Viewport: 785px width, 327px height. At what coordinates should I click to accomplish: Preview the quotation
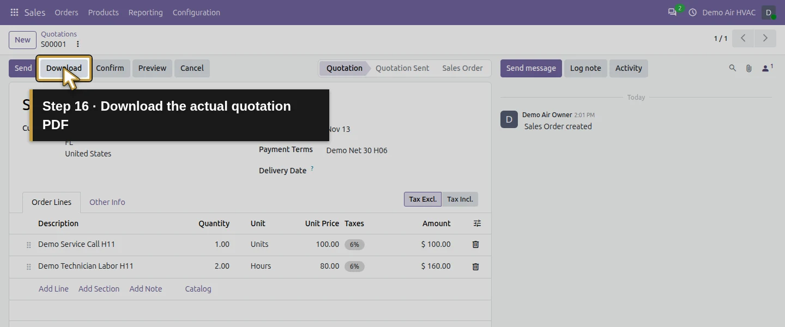click(x=152, y=68)
